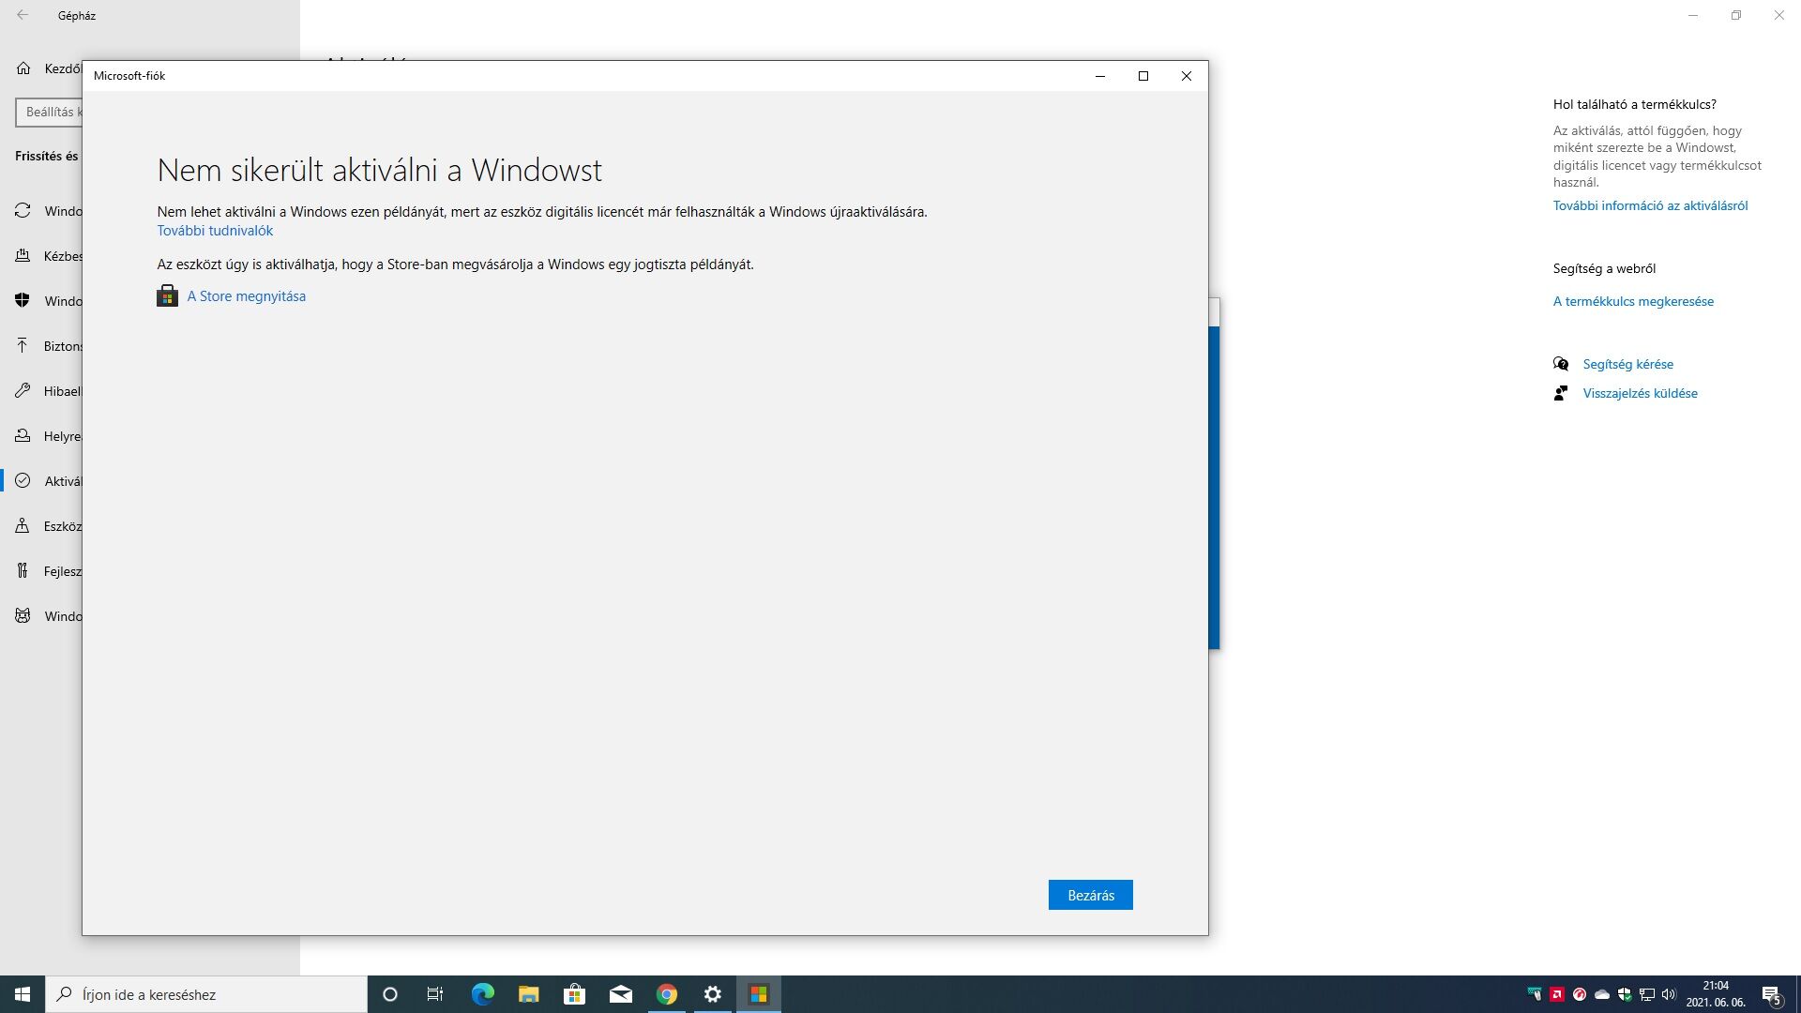Open 'További információ az aktiválásról' link

point(1650,205)
